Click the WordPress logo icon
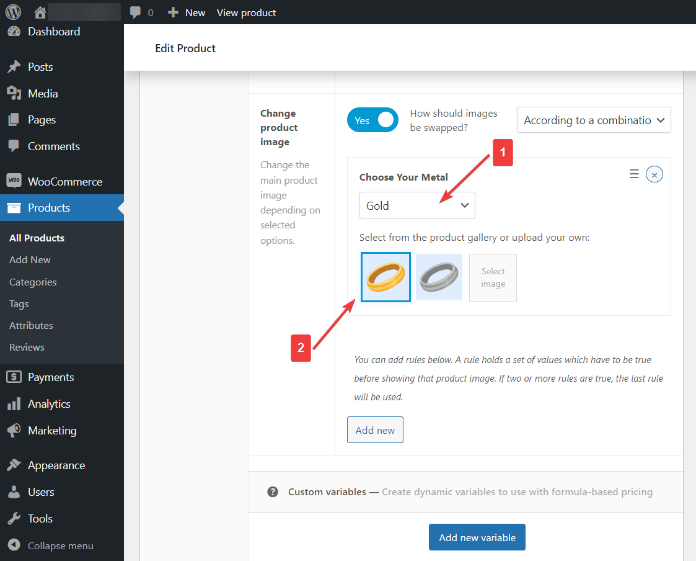Image resolution: width=696 pixels, height=561 pixels. 13,12
